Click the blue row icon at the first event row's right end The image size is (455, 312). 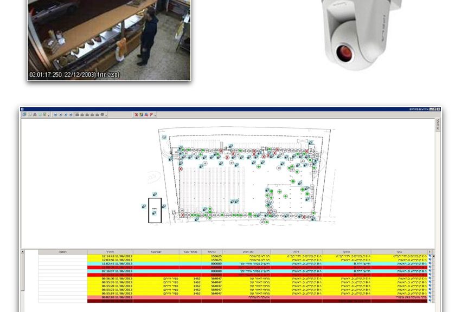pos(430,256)
